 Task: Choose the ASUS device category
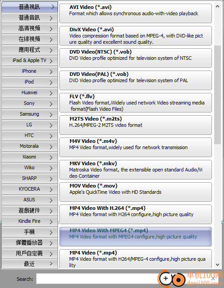[x=30, y=200]
